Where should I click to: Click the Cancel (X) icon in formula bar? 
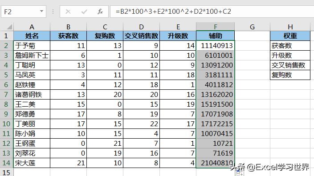68,12
